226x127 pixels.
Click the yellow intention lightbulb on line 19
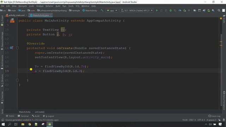pyautogui.click(x=31, y=69)
